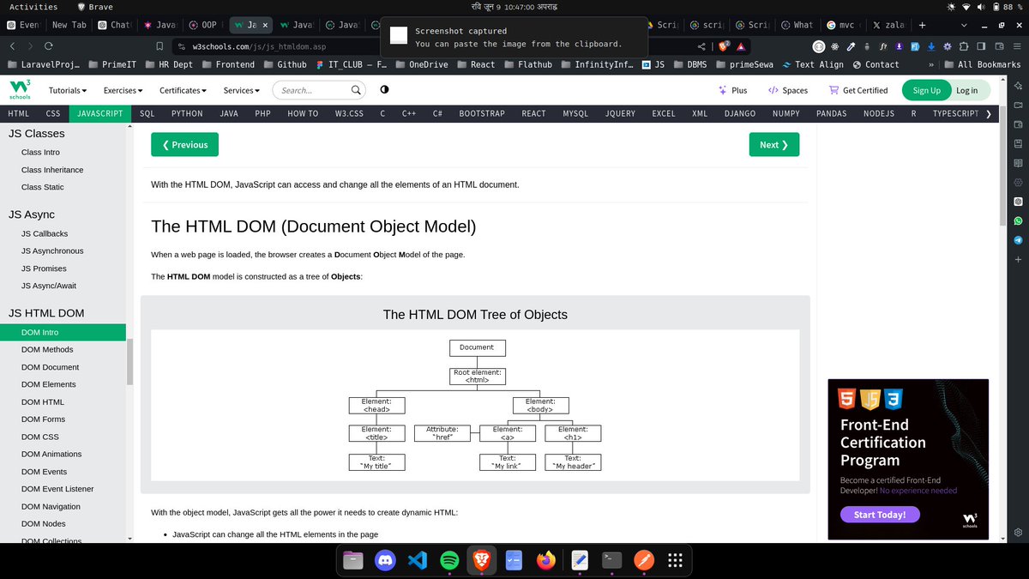
Task: Click Get Certified link
Action: 858,90
